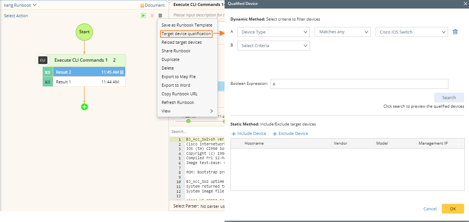Click the Boolean Expression input field
469x222 pixels.
click(359, 84)
